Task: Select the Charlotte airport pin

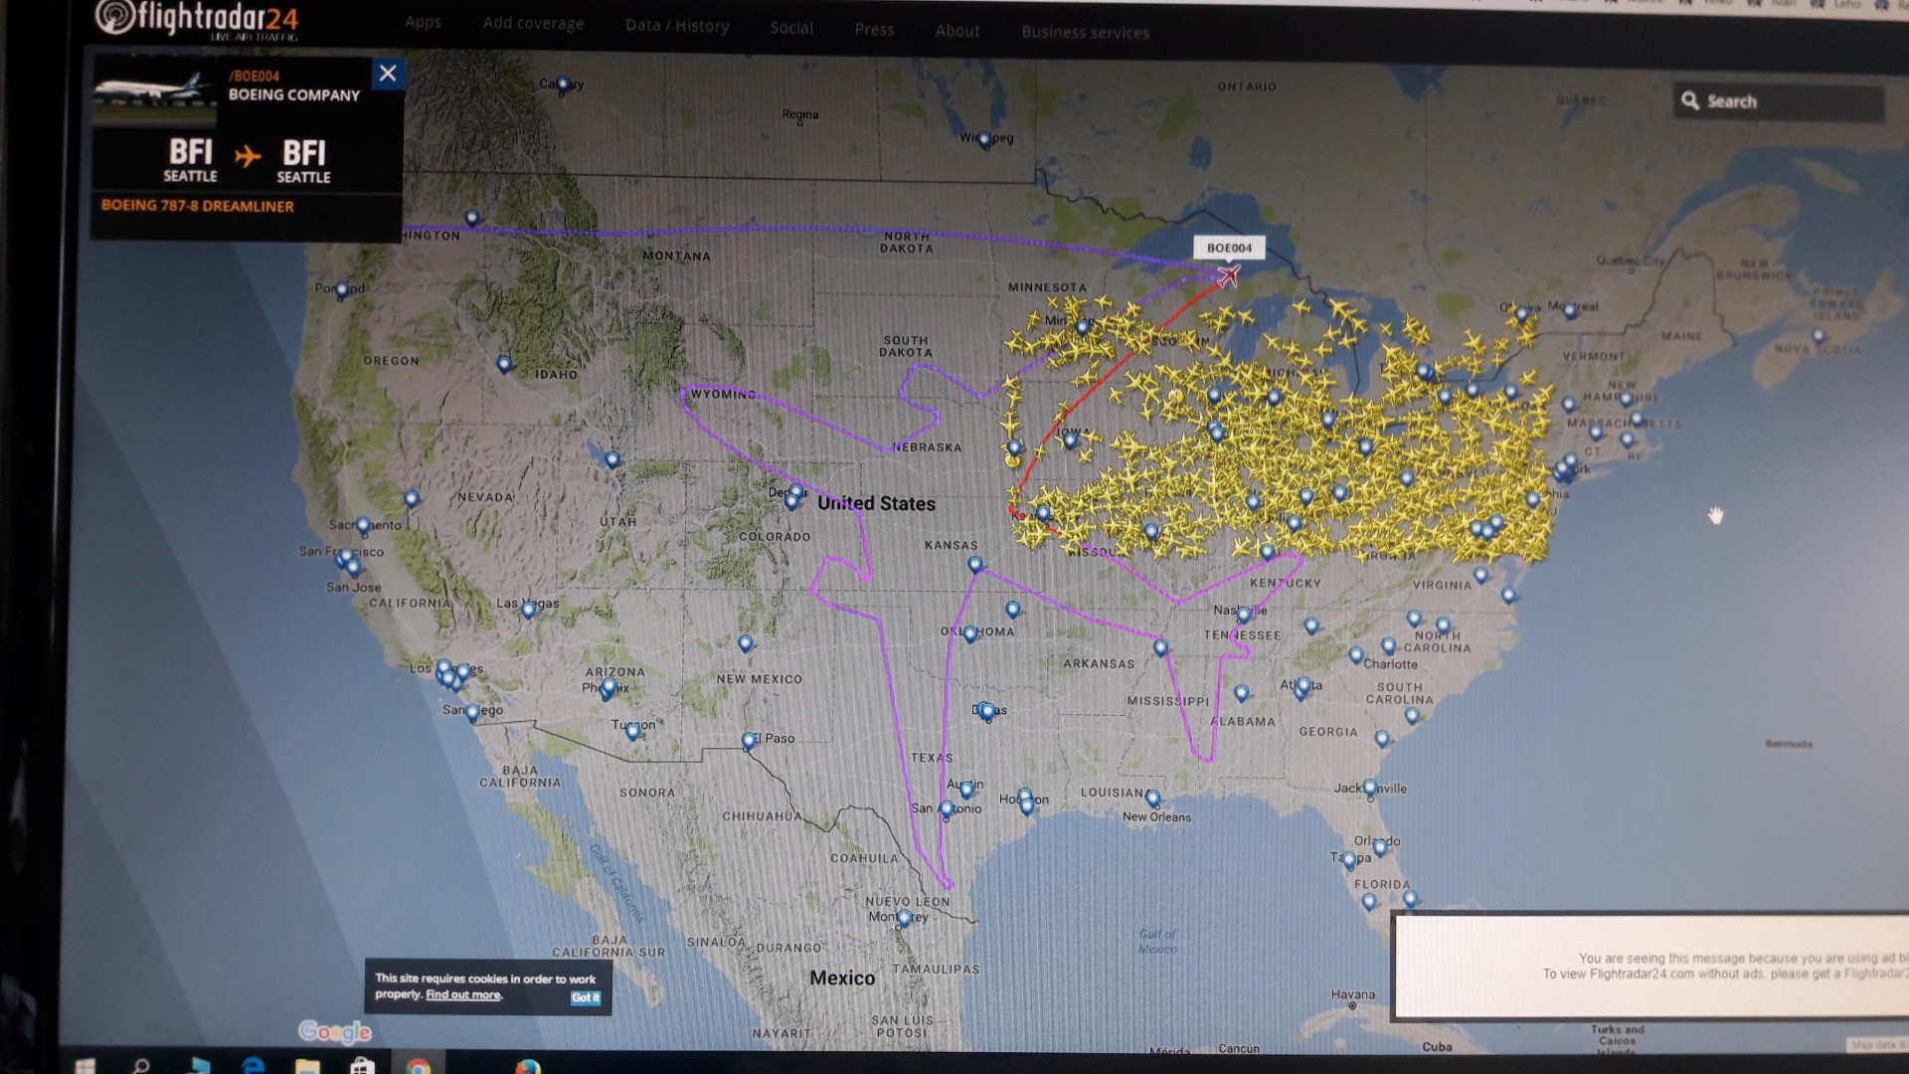Action: click(1388, 646)
